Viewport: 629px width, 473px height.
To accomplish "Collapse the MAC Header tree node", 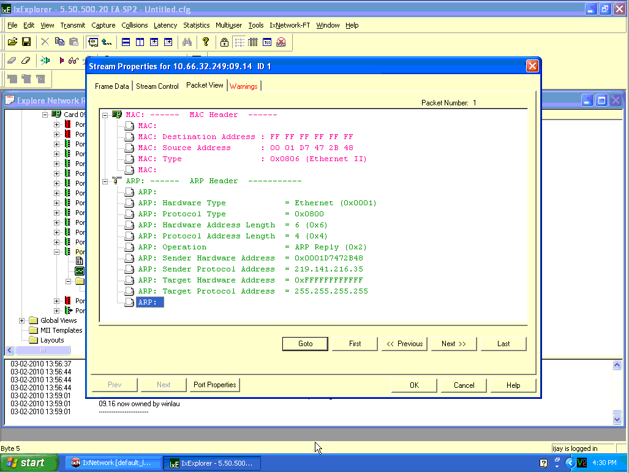I will click(x=105, y=115).
